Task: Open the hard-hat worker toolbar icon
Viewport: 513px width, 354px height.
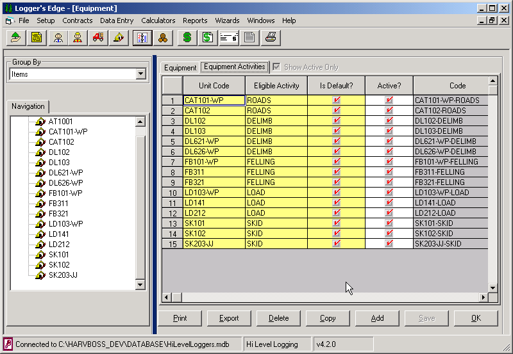Action: [x=78, y=38]
